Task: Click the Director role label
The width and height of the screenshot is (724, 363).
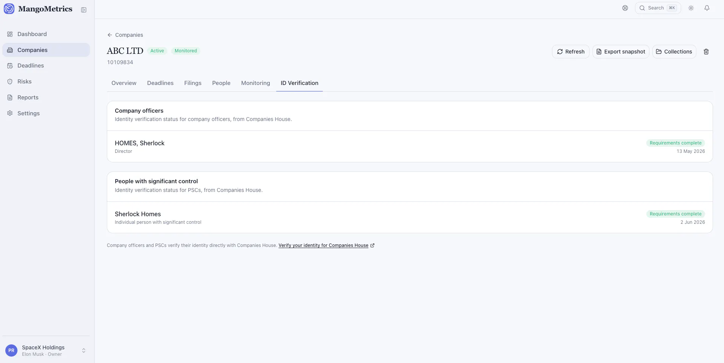Action: [124, 151]
